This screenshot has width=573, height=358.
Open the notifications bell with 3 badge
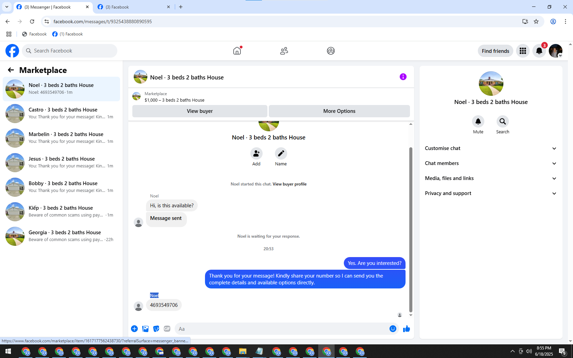[539, 51]
